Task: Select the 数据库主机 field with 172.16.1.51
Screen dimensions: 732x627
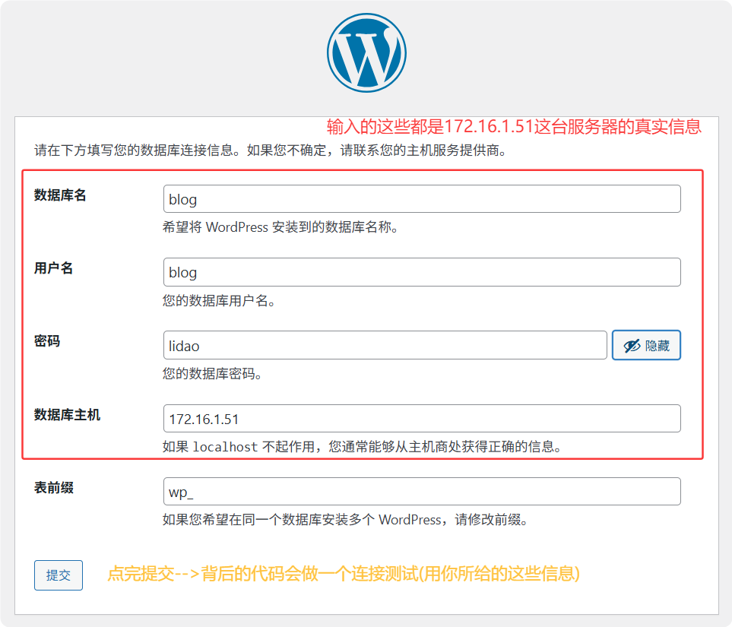Action: (422, 418)
